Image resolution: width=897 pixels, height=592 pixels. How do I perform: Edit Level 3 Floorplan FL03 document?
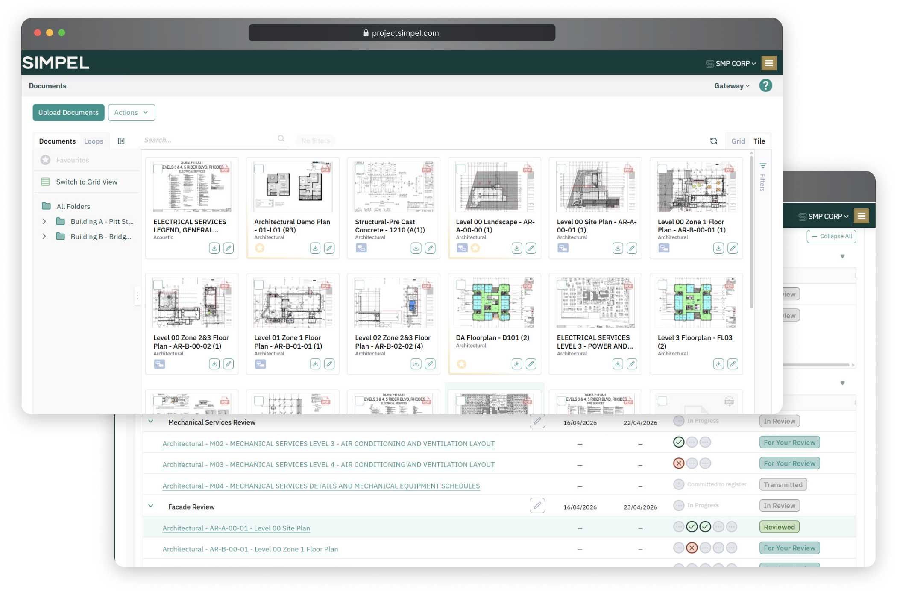pyautogui.click(x=733, y=364)
